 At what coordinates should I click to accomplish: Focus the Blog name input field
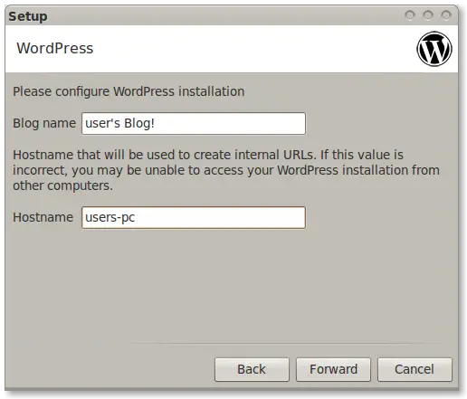pos(194,123)
